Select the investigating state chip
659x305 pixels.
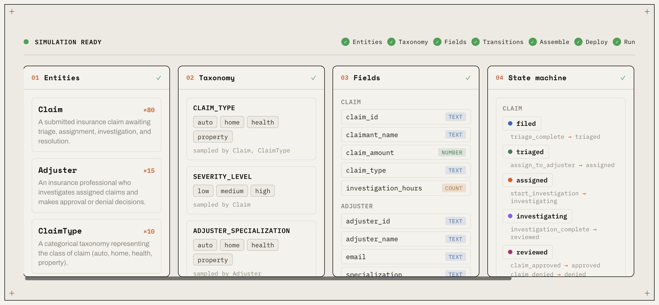pyautogui.click(x=537, y=216)
